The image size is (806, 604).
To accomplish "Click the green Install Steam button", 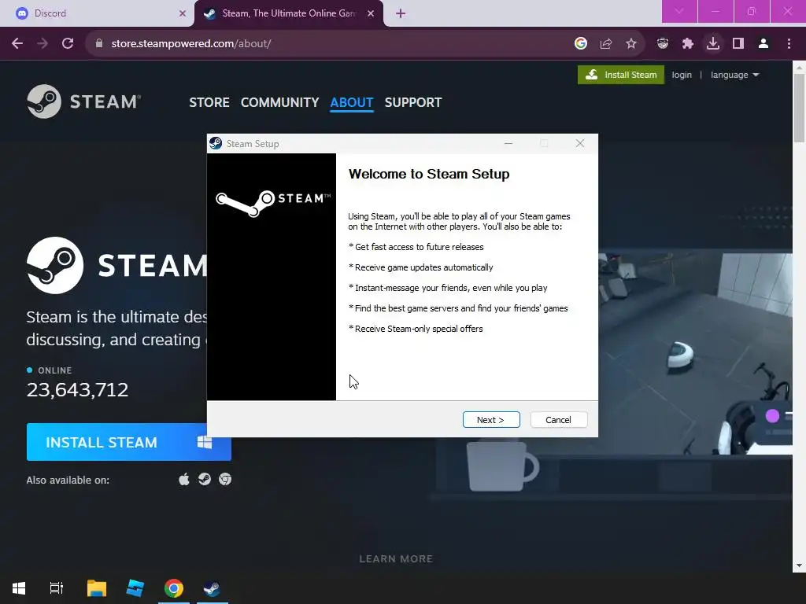I will coord(620,75).
